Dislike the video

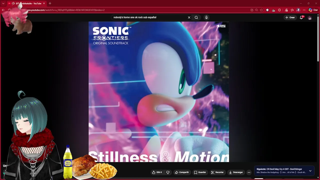pos(168,172)
